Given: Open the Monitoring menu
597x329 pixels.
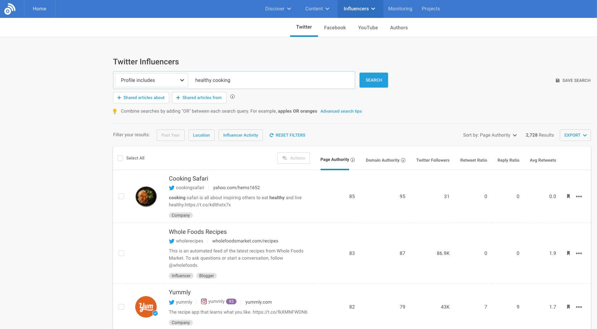Looking at the screenshot, I should click(400, 9).
